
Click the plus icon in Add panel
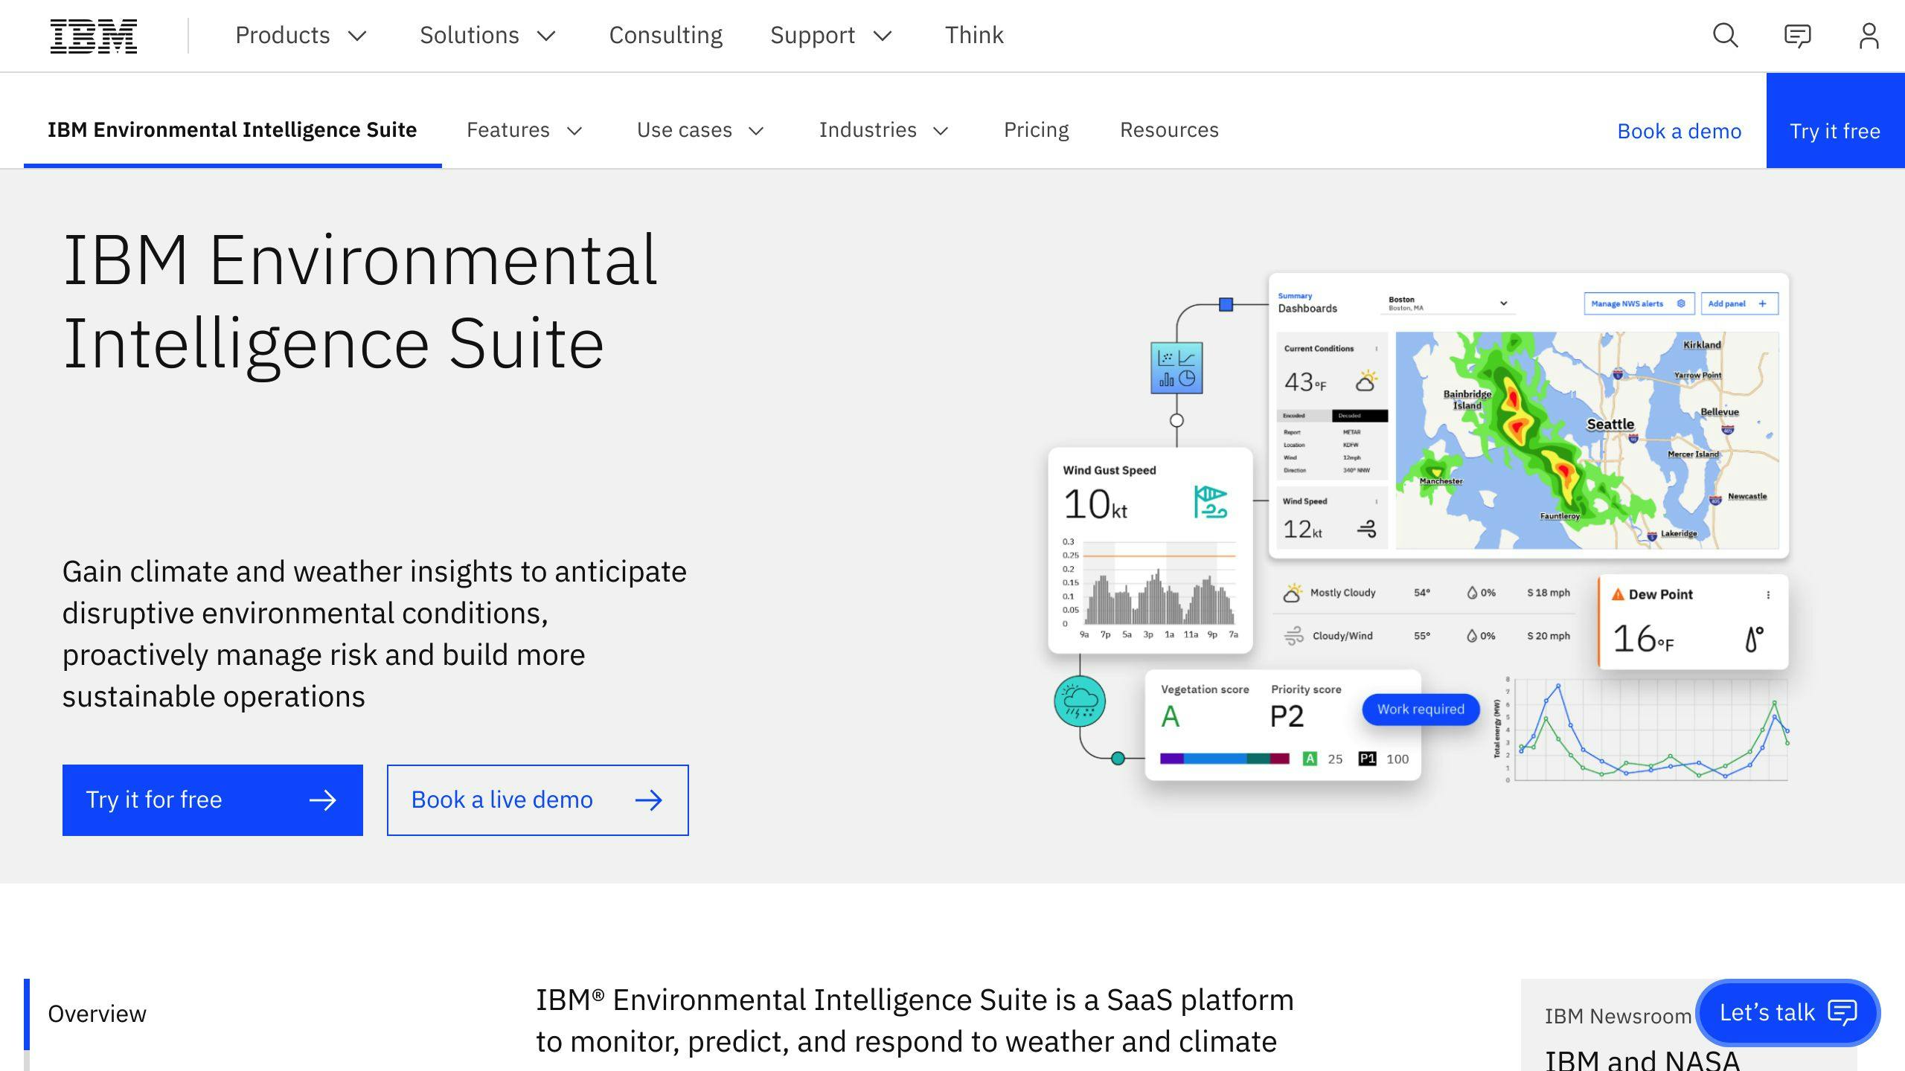(1762, 303)
